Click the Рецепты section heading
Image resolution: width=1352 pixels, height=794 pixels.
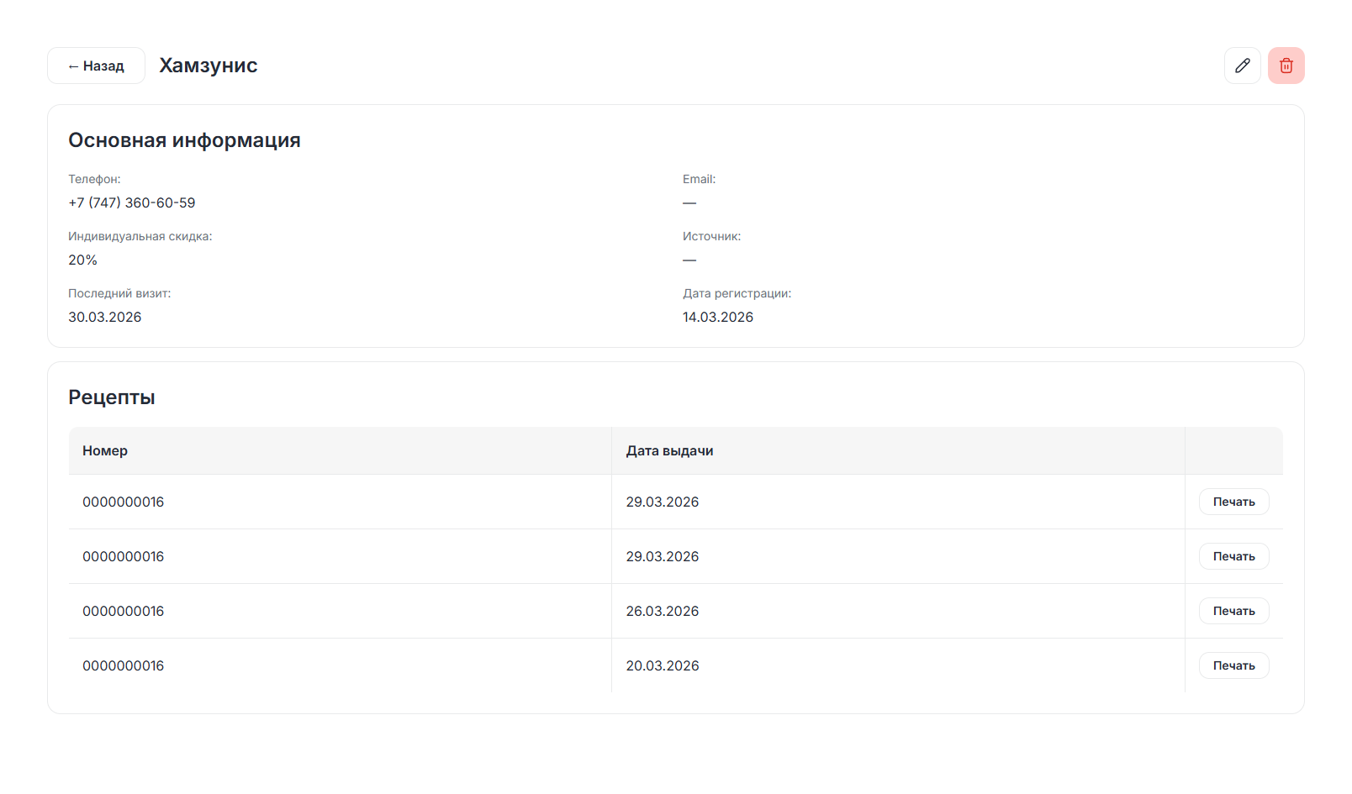point(112,397)
